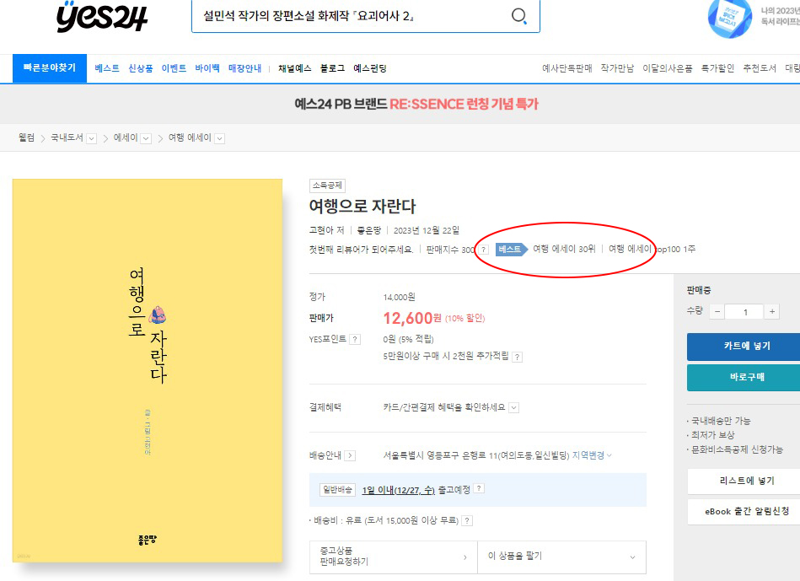The image size is (800, 581).
Task: Open 중고상품 판매요청하기 option
Action: (x=394, y=557)
